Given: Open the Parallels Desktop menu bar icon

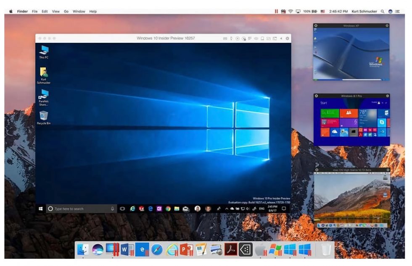Looking at the screenshot, I should (x=276, y=11).
